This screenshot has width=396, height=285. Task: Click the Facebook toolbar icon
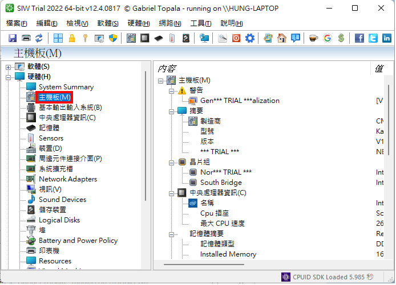359,38
